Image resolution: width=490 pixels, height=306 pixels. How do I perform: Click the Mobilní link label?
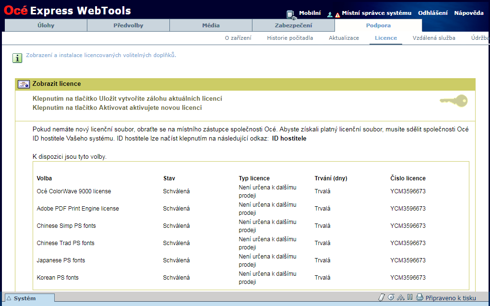[310, 13]
